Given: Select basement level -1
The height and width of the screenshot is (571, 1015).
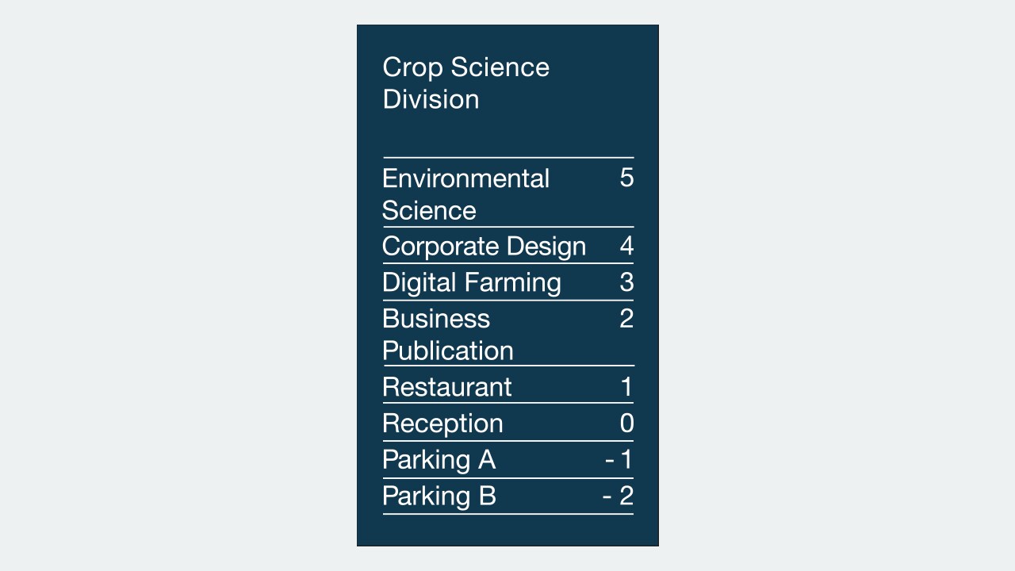Looking at the screenshot, I should 619,460.
